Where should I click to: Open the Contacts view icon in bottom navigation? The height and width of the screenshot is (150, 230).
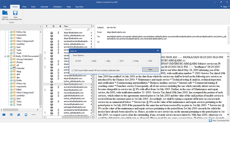[x=19, y=115]
